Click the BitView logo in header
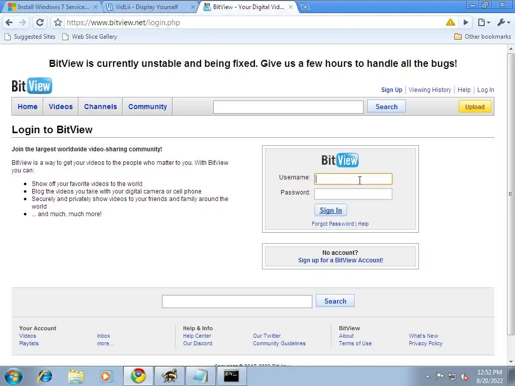Screen dimensions: 515x386 (32, 85)
